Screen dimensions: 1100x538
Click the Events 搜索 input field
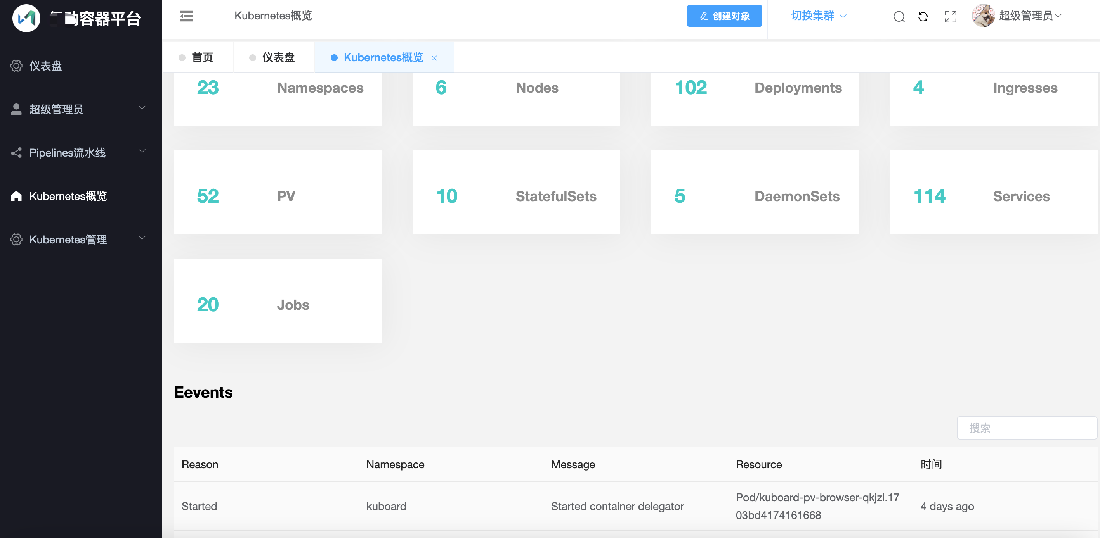coord(1027,428)
